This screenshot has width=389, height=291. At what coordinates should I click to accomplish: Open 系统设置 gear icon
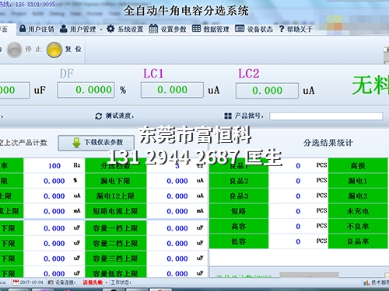(x=110, y=29)
